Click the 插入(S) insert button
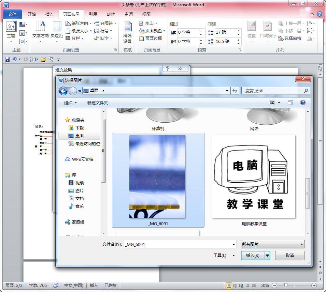 tap(253, 255)
